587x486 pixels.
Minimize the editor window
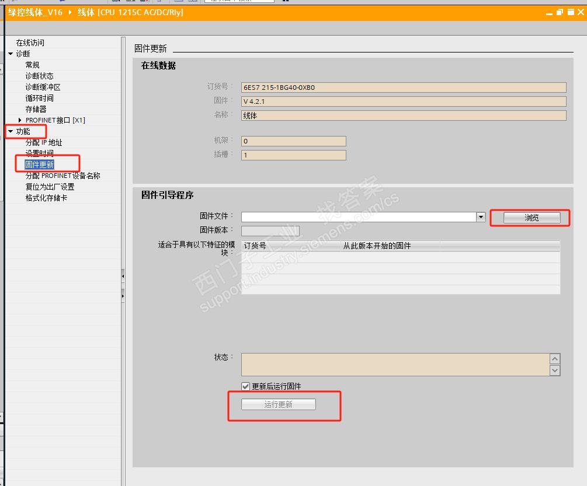pos(549,13)
